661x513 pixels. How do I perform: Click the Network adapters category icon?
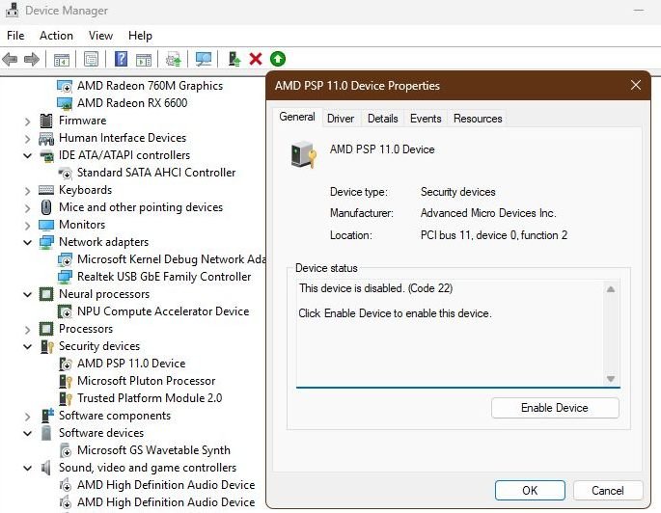pyautogui.click(x=46, y=242)
